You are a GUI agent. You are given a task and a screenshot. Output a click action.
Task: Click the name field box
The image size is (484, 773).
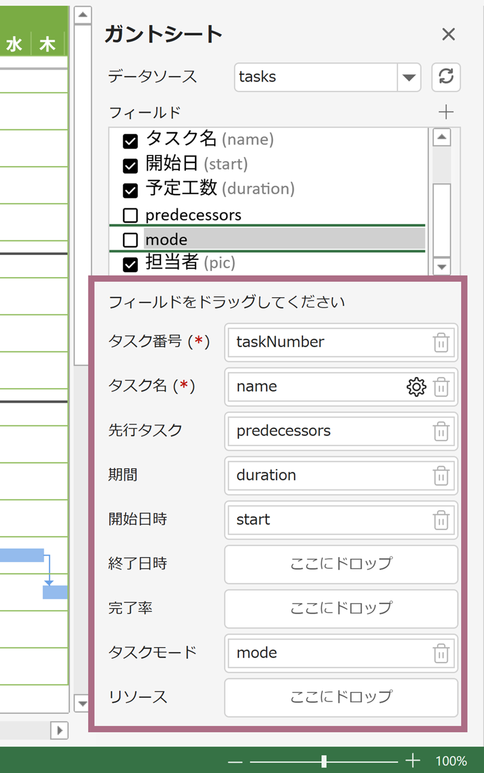341,387
